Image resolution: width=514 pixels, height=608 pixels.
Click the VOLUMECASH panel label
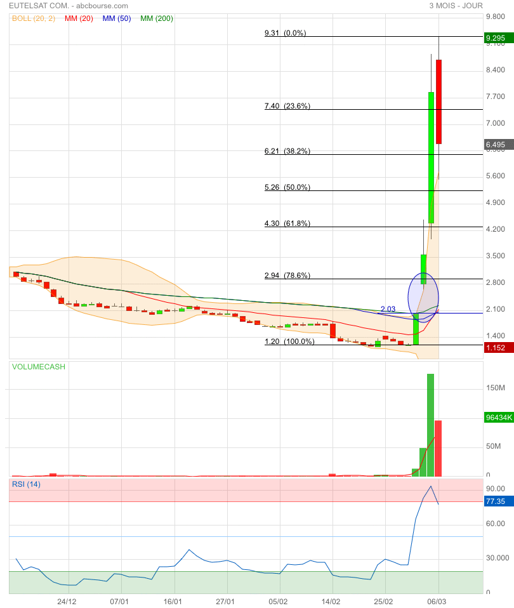click(38, 367)
